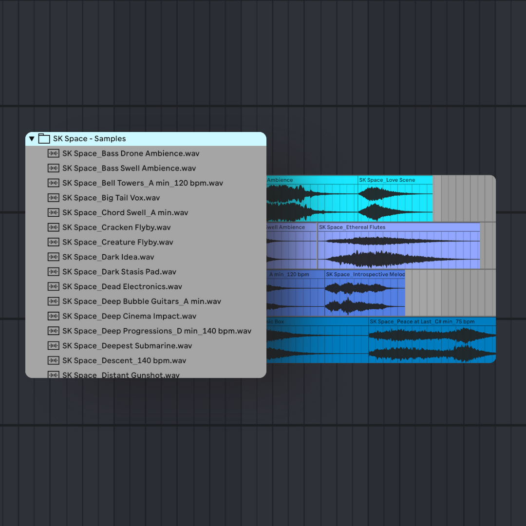Screen dimensions: 526x526
Task: Click the audio icon for Dark Idea.wav
Action: [53, 257]
